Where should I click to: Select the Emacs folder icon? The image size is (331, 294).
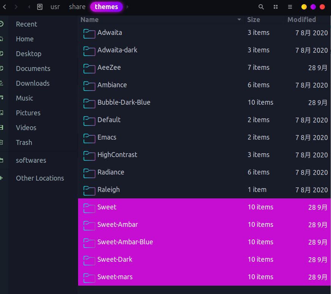point(89,138)
